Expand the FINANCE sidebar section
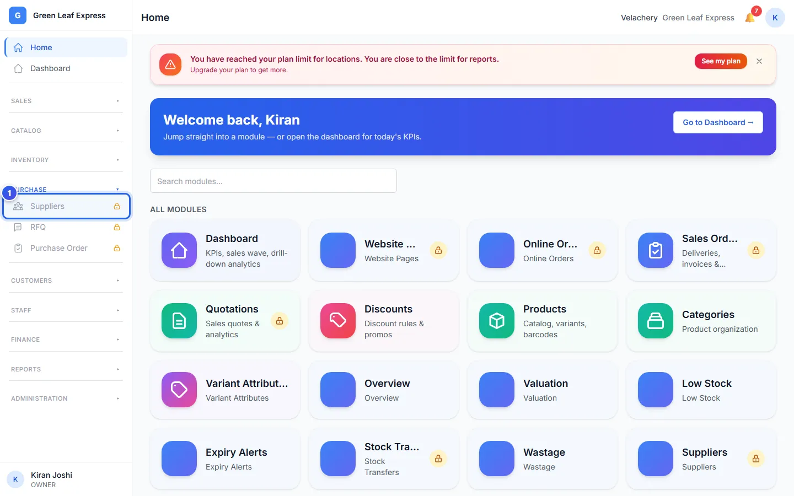Image resolution: width=794 pixels, height=496 pixels. (x=66, y=339)
